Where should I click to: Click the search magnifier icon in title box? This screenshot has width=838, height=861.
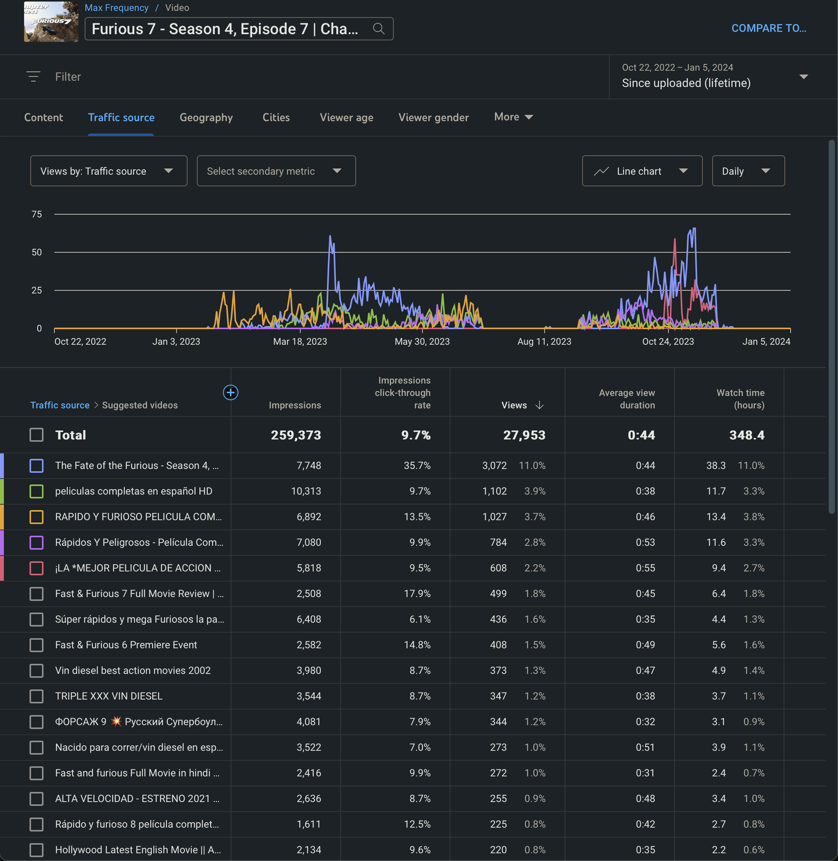(x=378, y=29)
